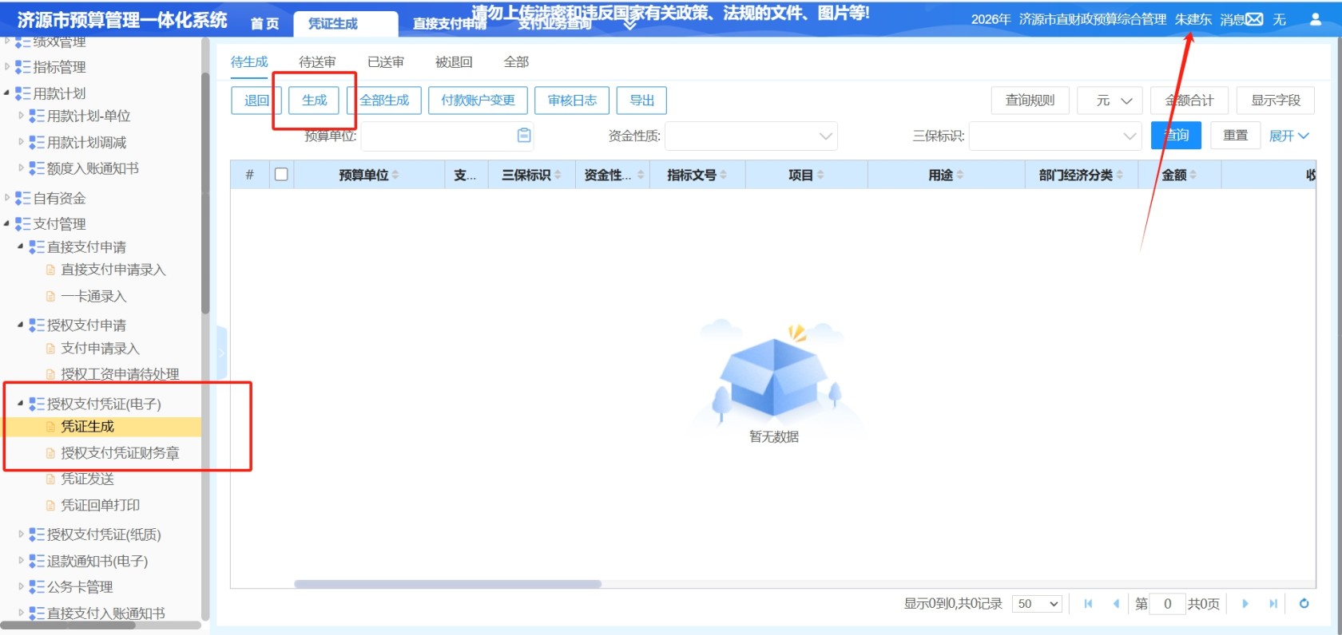Expand the 指标管理 tree node
1342x635 pixels.
pyautogui.click(x=7, y=67)
